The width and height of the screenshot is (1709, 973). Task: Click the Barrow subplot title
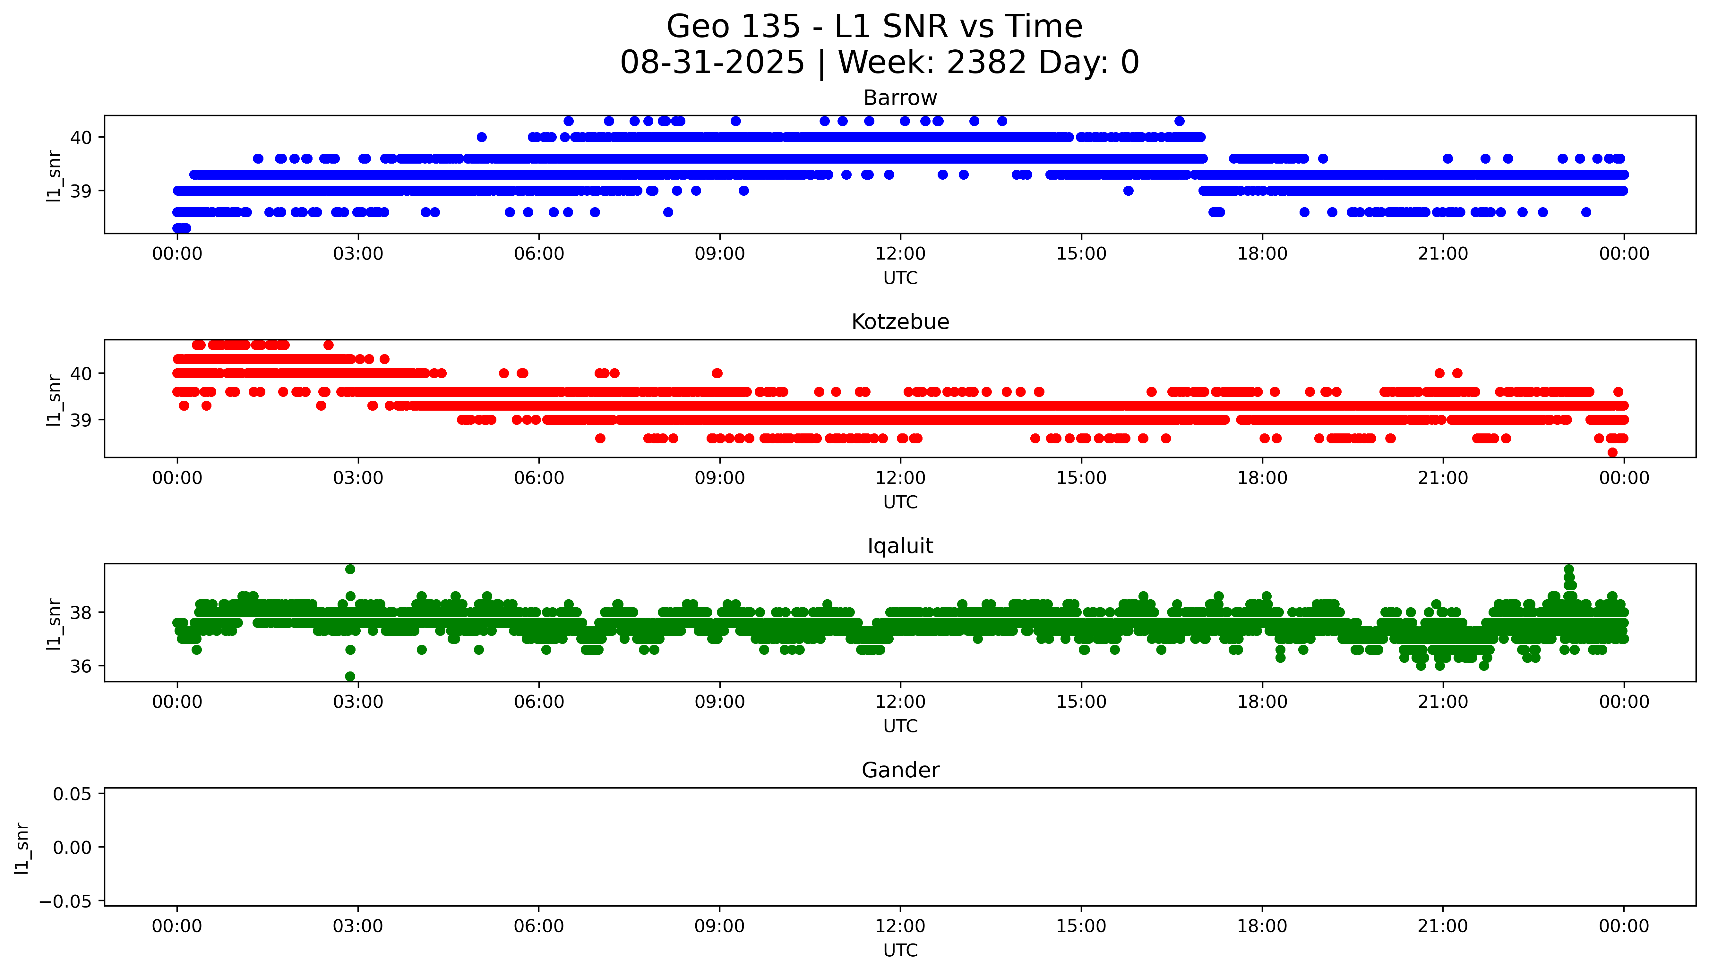click(x=900, y=98)
